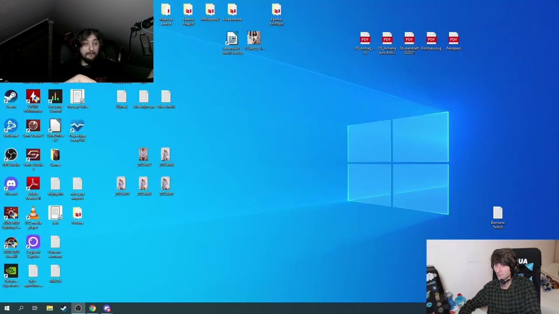Open ASUS GPU TweakII shortcut
Screen dimensions: 559x314
click(11, 247)
